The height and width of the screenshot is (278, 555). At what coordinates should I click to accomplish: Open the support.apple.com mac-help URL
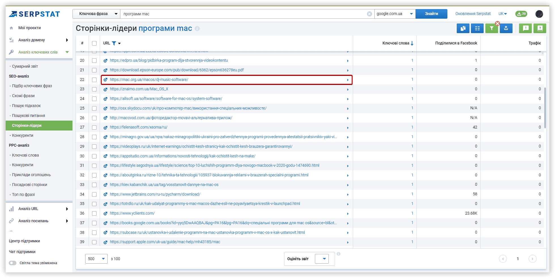click(165, 242)
